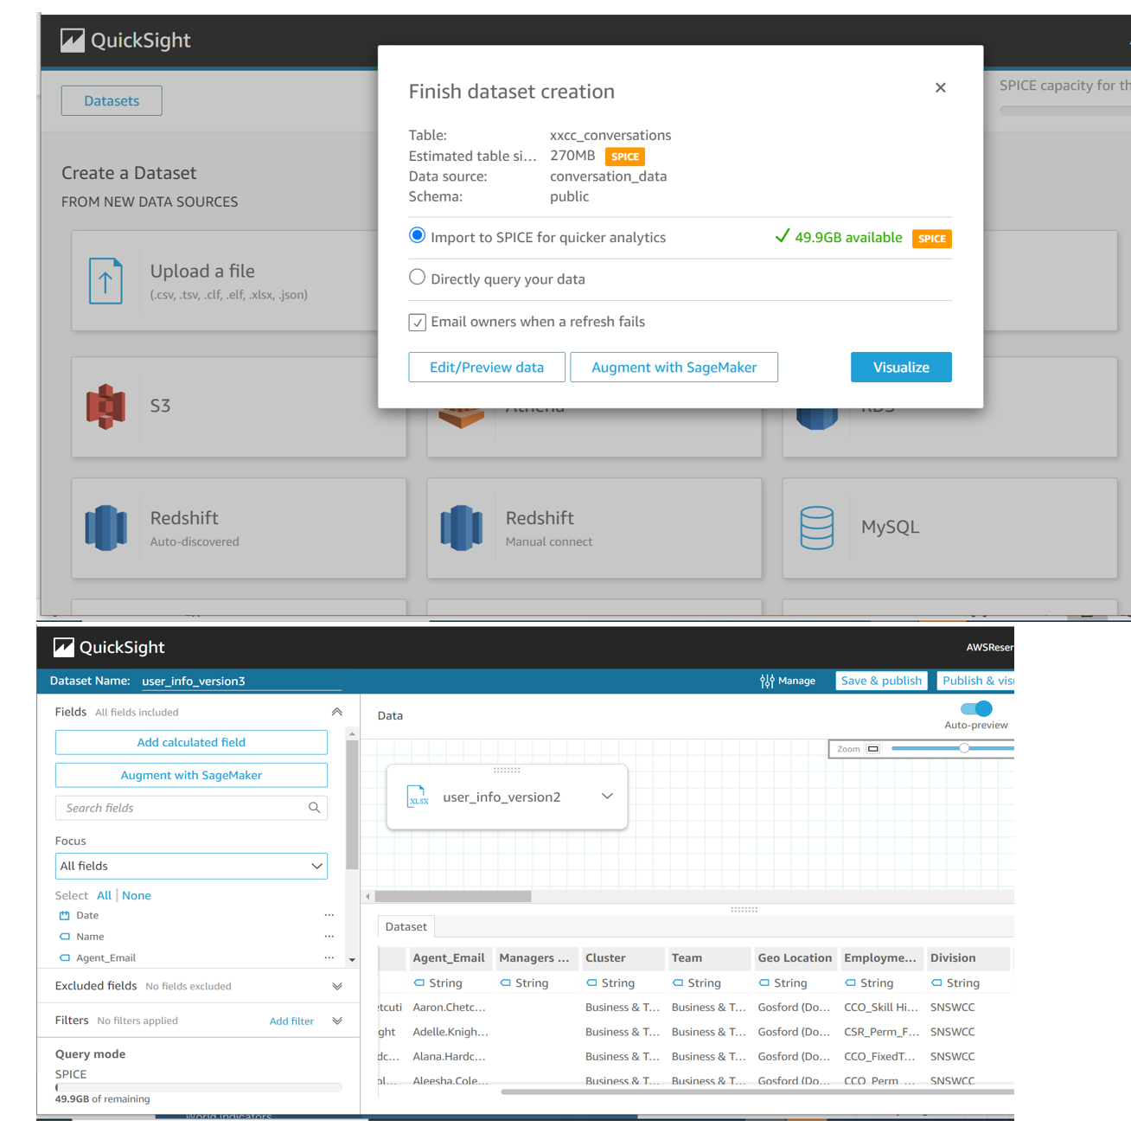This screenshot has height=1133, width=1131.
Task: Click Augment with SageMaker in the dialog
Action: [674, 368]
